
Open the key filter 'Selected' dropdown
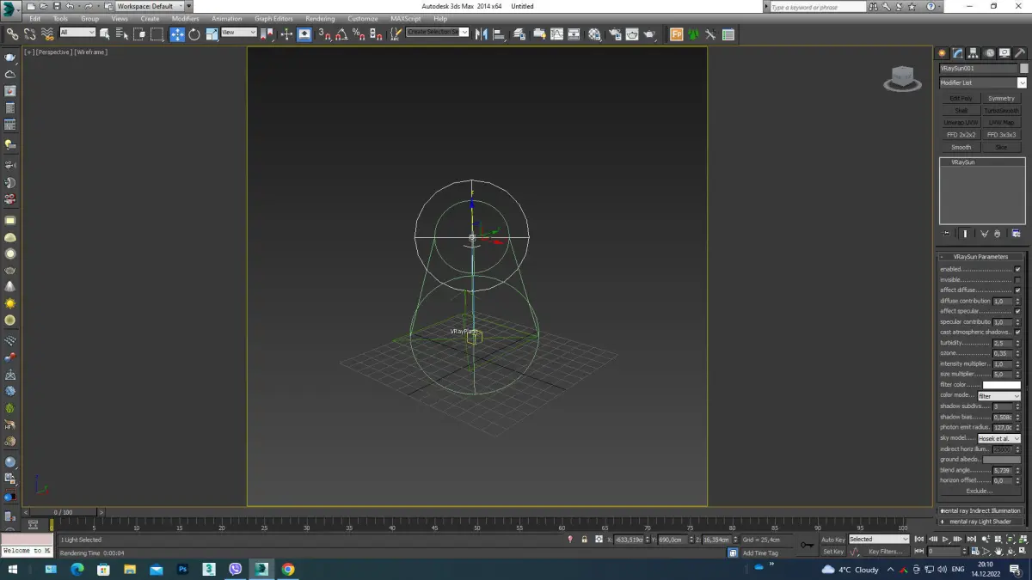(x=878, y=540)
